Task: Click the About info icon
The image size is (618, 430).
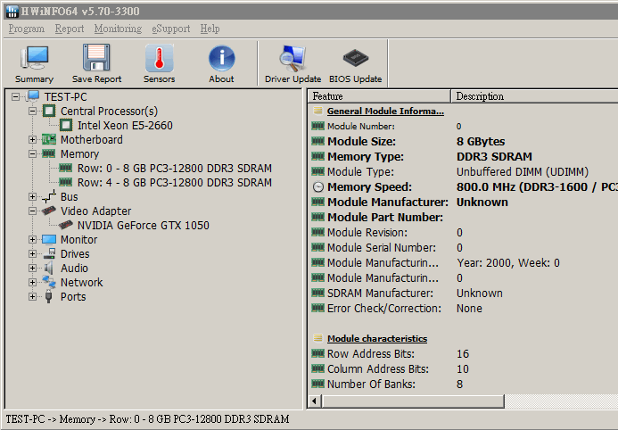Action: coord(221,63)
